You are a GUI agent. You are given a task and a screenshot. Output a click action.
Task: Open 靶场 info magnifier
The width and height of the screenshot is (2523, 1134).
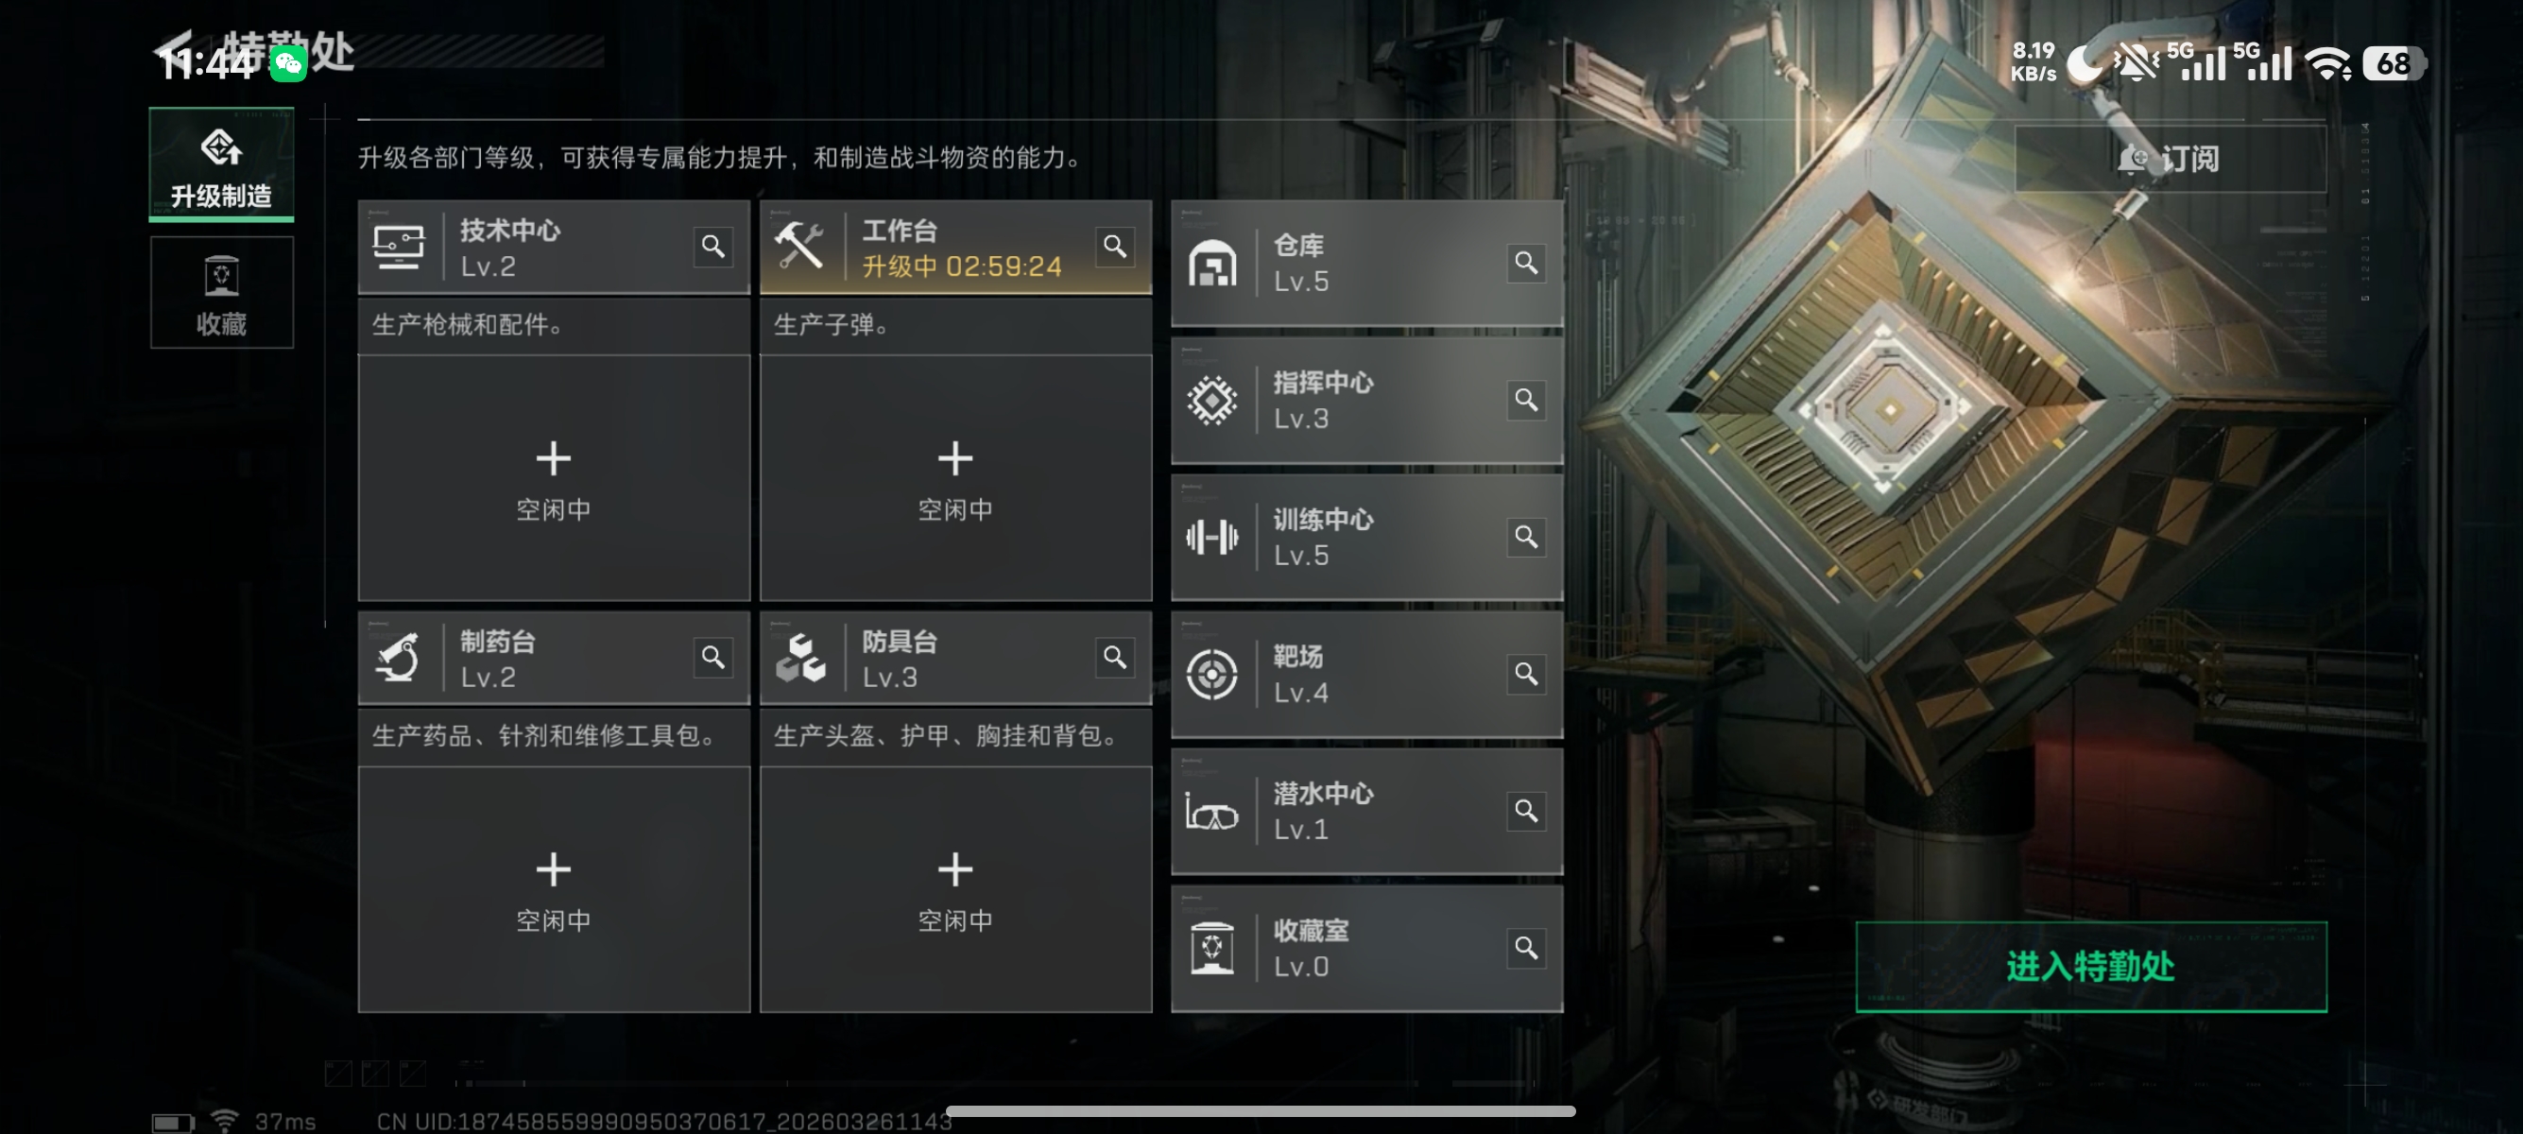coord(1526,674)
